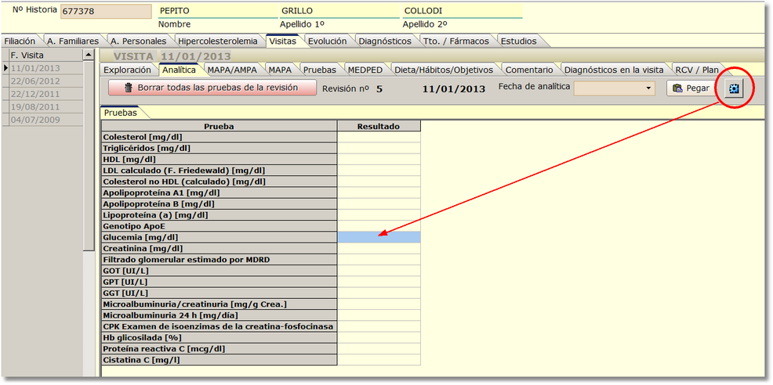Click the GGT result cell
773x385 pixels.
pos(379,293)
